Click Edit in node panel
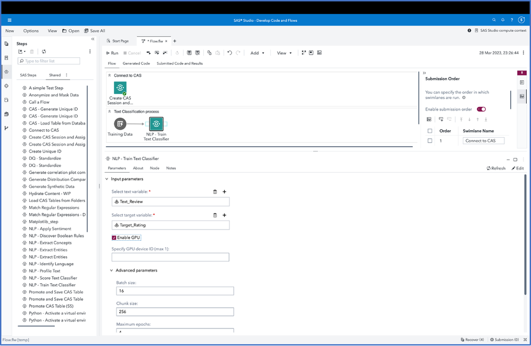The width and height of the screenshot is (531, 346). [518, 168]
